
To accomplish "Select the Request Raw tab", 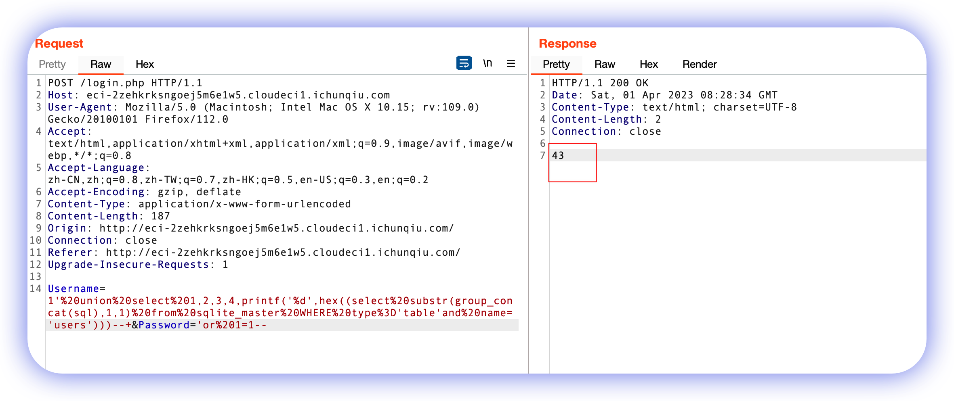I will point(101,64).
